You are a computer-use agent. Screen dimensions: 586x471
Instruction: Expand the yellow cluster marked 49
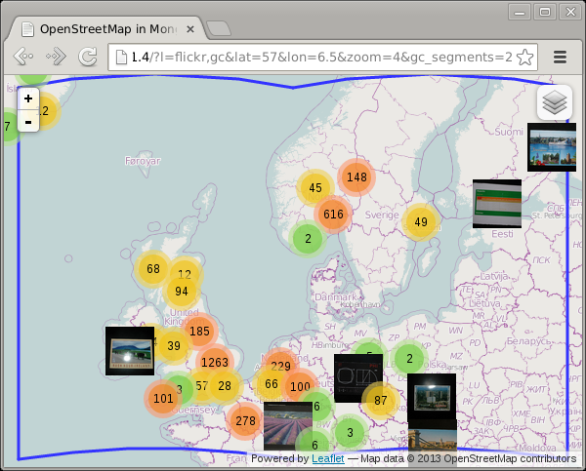click(420, 222)
